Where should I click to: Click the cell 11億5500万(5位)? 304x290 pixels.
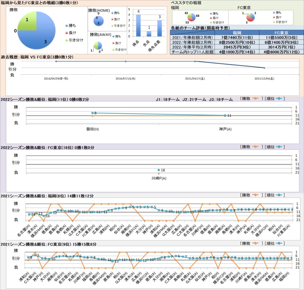click(x=281, y=38)
